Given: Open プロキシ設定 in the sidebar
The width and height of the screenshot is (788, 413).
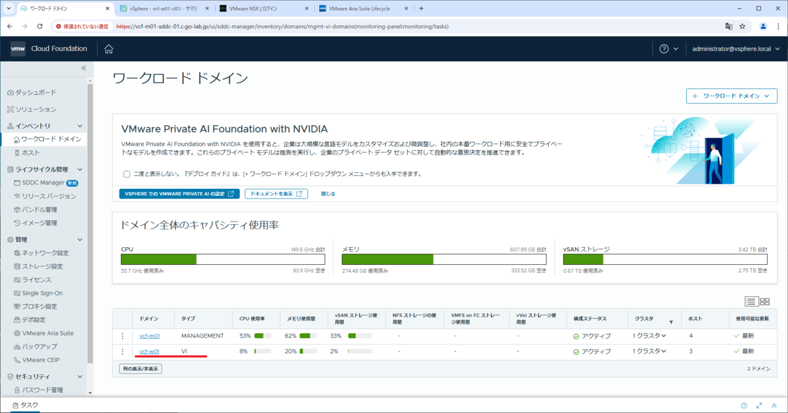Looking at the screenshot, I should [35, 306].
